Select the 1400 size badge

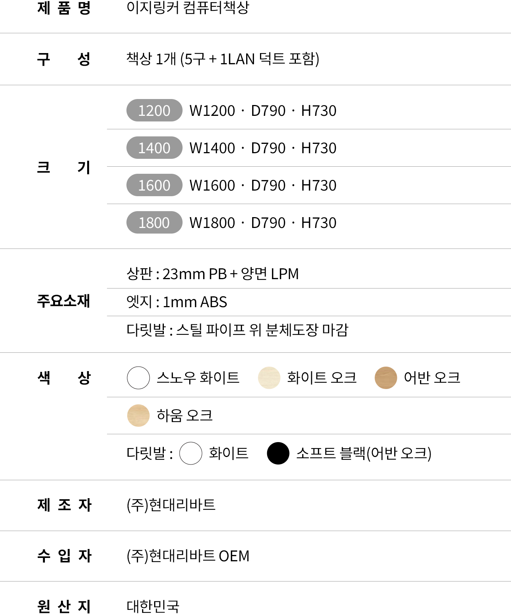(154, 148)
